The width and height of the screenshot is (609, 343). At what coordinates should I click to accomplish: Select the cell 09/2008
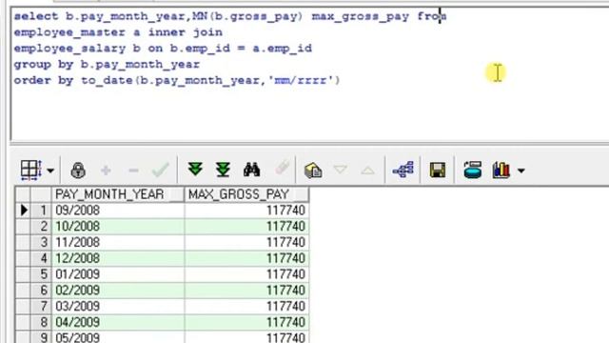pos(118,211)
